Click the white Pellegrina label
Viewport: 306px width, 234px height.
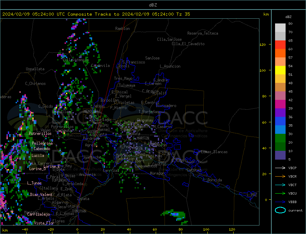pyautogui.click(x=42, y=143)
